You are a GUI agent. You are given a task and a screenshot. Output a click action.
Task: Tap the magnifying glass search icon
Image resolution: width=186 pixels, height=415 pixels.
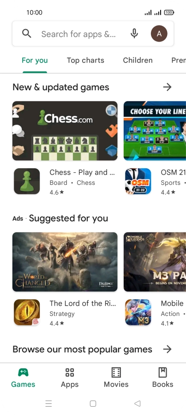click(x=27, y=34)
